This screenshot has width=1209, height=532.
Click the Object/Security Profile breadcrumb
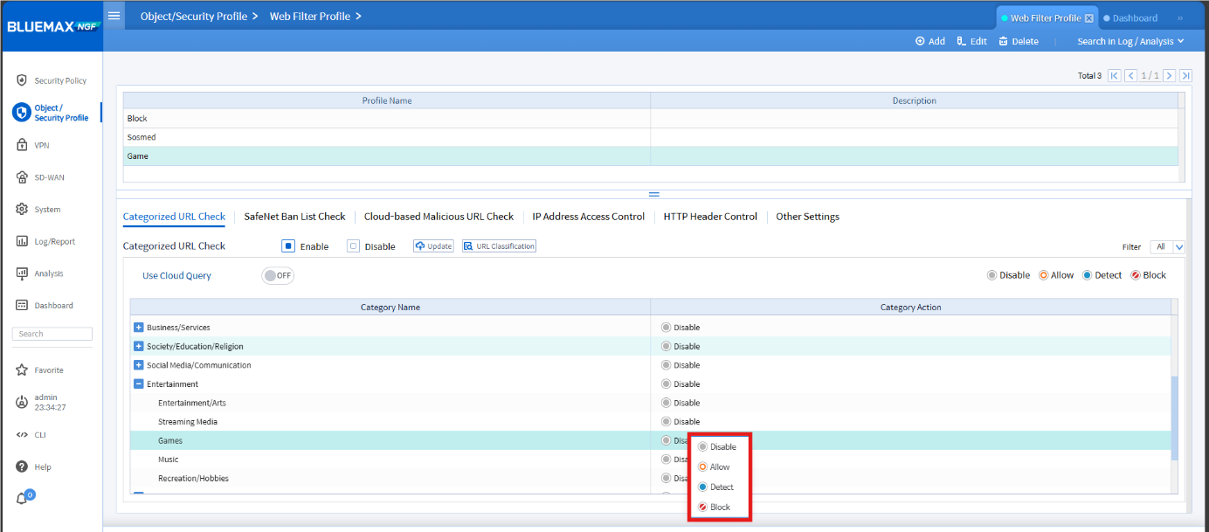click(194, 17)
